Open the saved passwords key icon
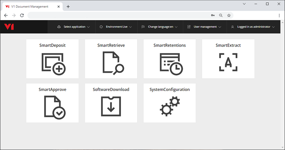 tap(213, 15)
